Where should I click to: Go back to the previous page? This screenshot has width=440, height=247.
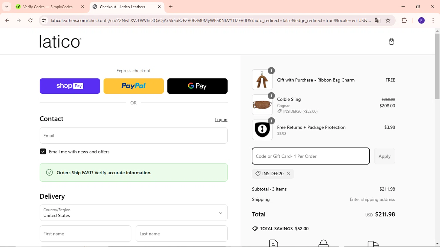(x=7, y=21)
